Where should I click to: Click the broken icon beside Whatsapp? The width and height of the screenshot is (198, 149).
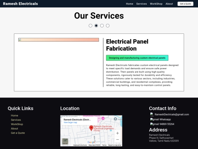tap(154, 119)
